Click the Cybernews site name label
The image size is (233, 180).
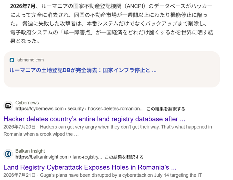[x=27, y=103]
